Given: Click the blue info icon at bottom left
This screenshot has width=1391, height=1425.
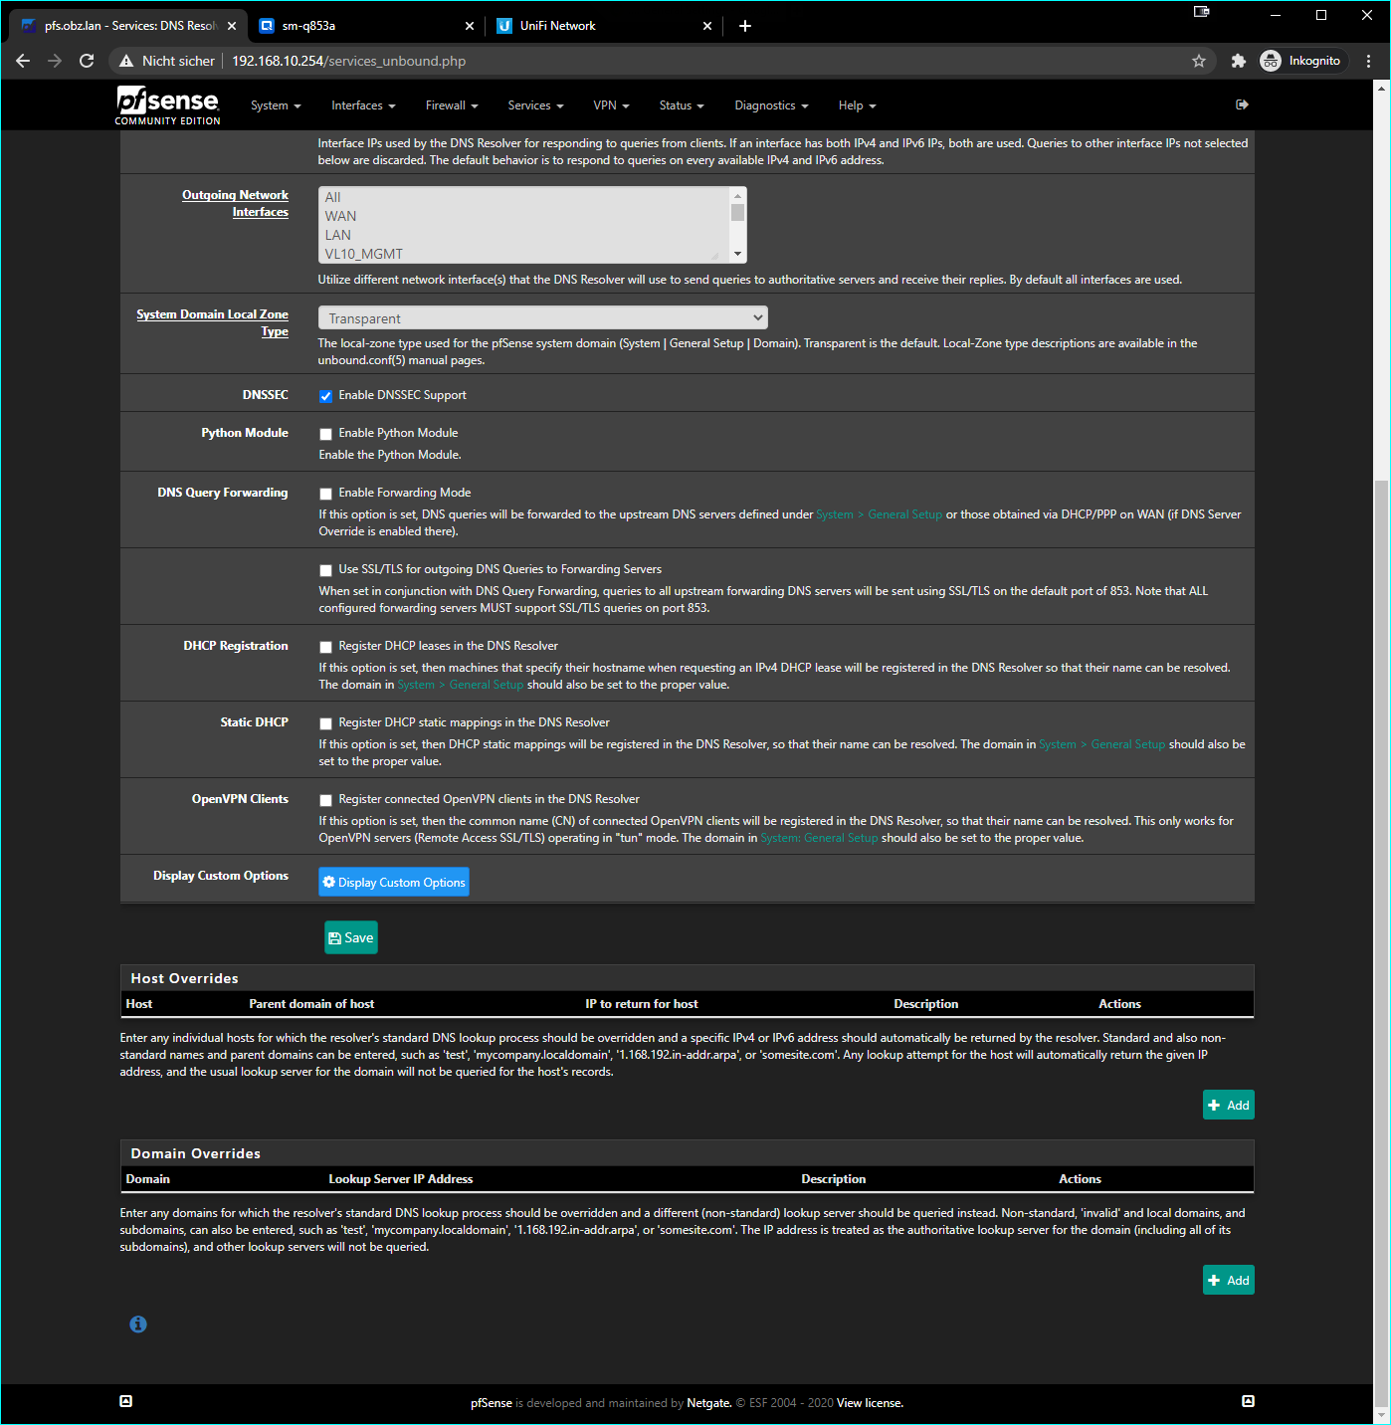Looking at the screenshot, I should click(x=138, y=1324).
